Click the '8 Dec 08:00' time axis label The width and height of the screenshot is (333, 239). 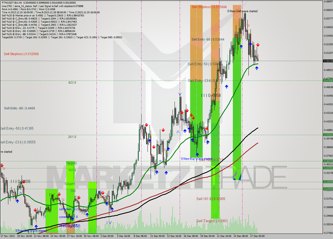[x=140, y=236]
